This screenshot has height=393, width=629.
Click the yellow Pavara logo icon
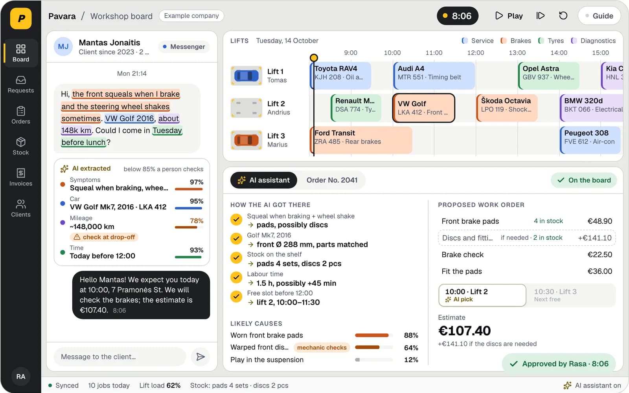coord(21,18)
